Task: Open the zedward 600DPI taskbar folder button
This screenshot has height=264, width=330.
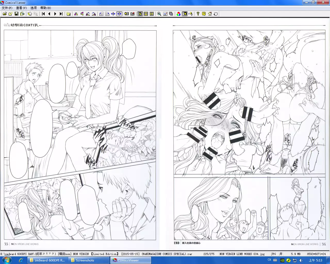Action: (x=47, y=260)
